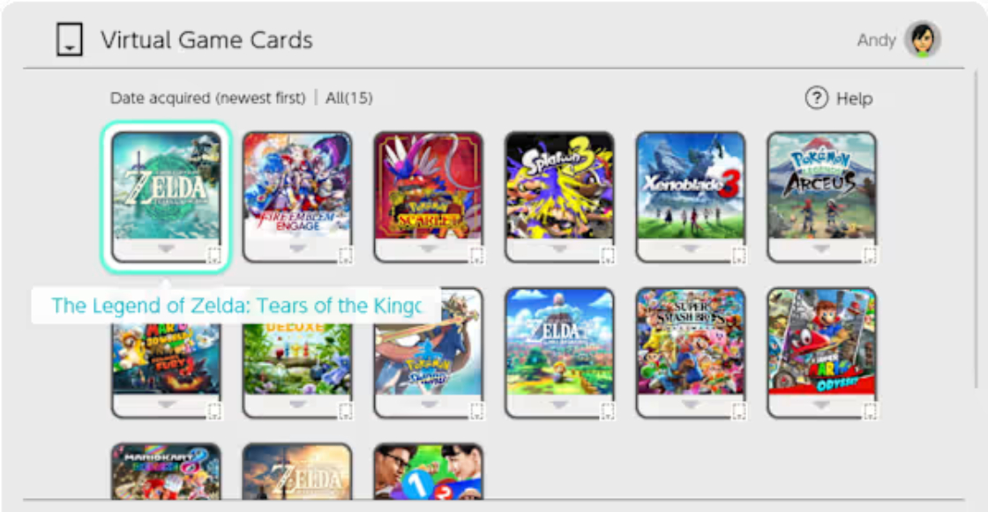Image resolution: width=988 pixels, height=512 pixels.
Task: Click the eject arrow under Xenoblade 3
Action: coord(691,249)
